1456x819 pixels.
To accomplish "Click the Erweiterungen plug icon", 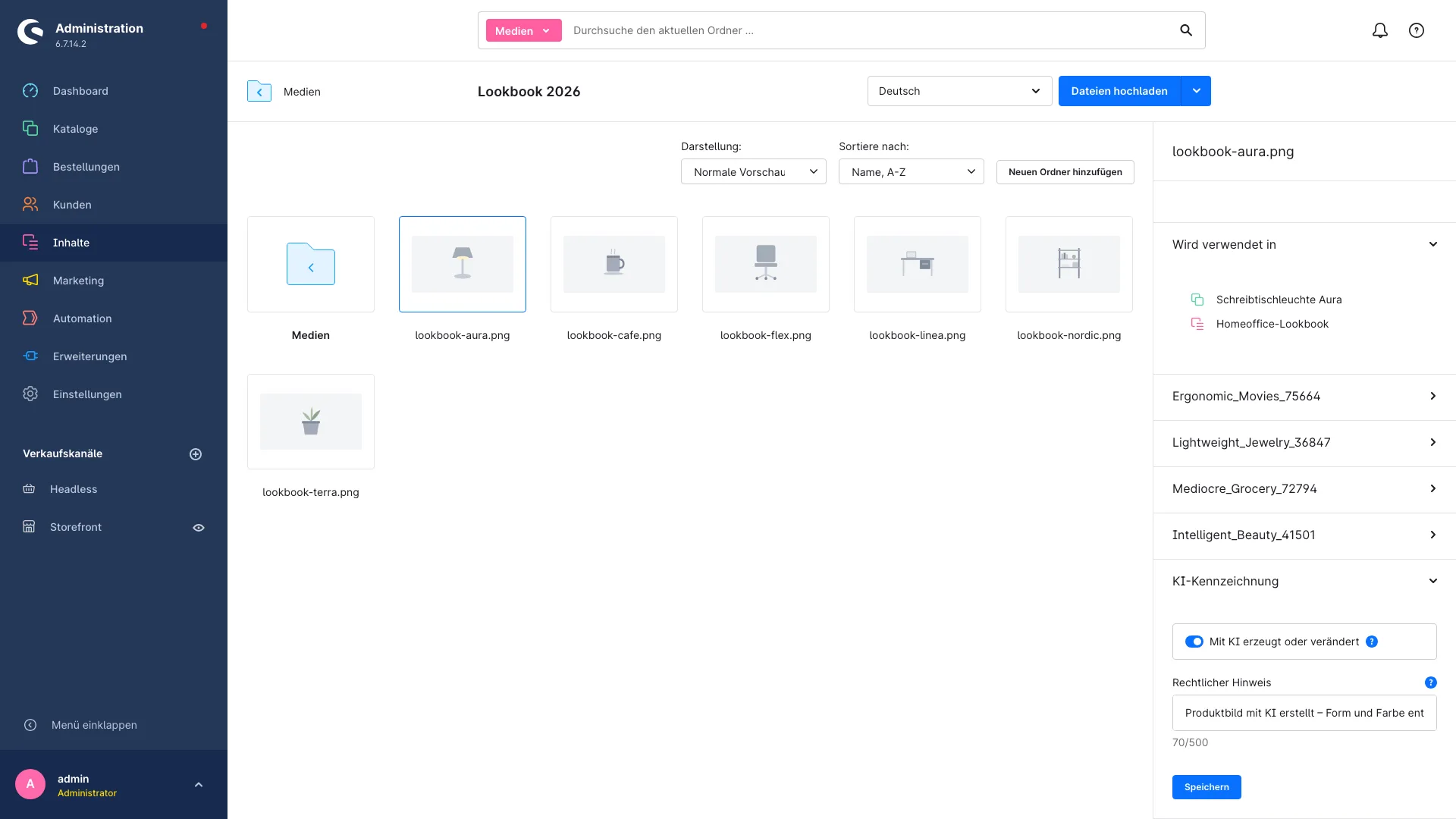I will 30,356.
